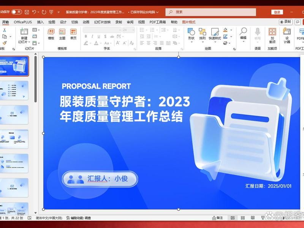Open the 单页 single page icon
This screenshot has width=304, height=228.
click(x=73, y=34)
